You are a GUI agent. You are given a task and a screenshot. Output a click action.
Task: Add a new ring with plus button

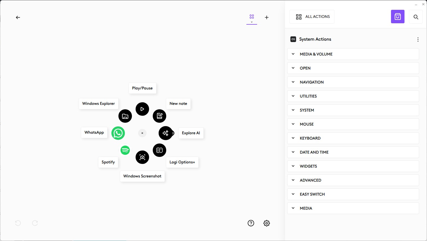267,17
